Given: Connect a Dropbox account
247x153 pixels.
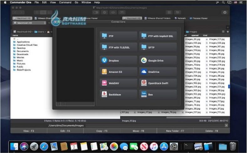Looking at the screenshot, I should [x=118, y=60].
